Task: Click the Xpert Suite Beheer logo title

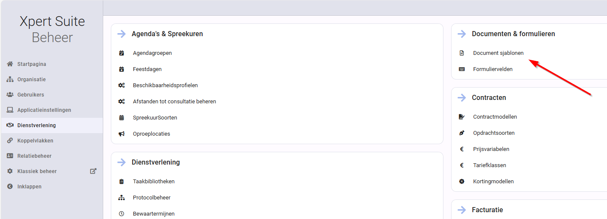Action: 52,29
